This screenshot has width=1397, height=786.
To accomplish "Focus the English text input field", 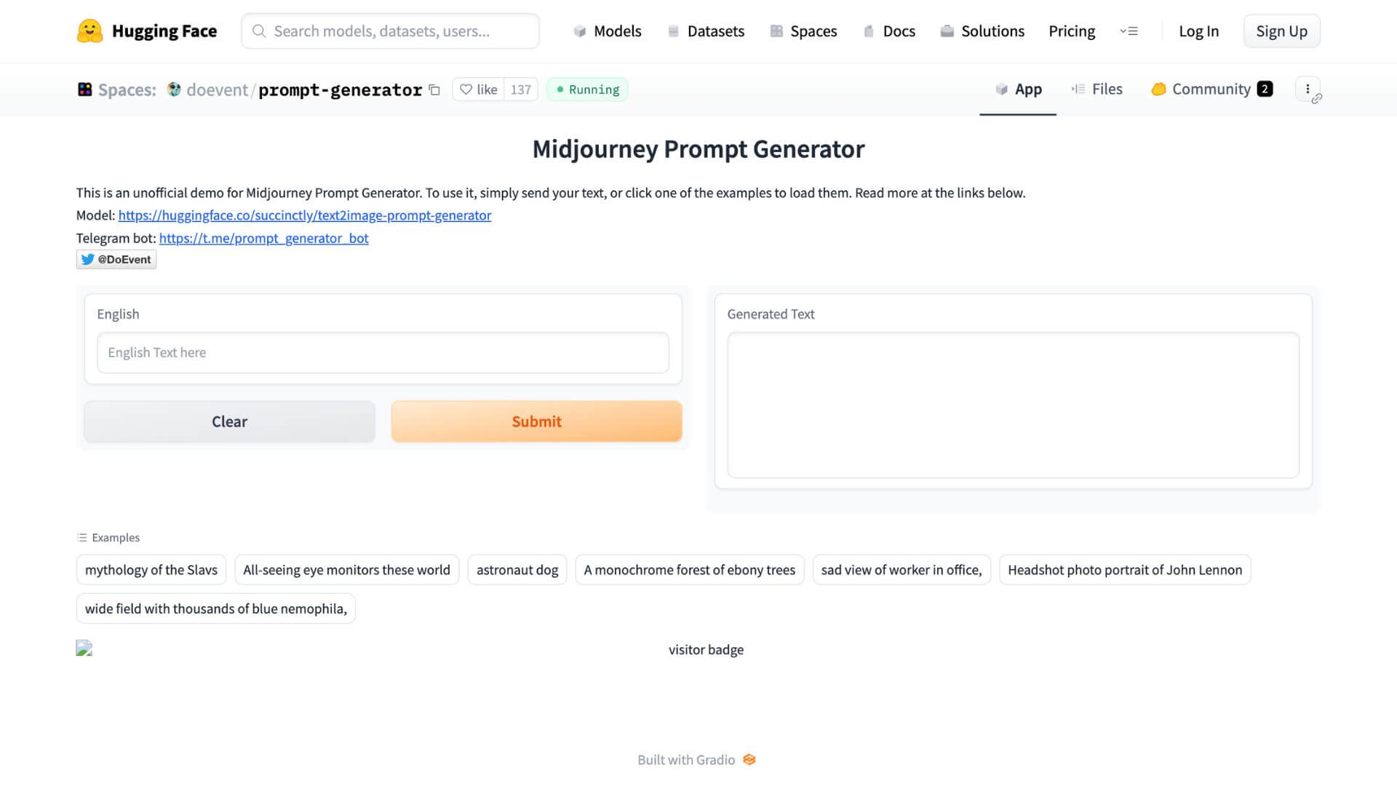I will (383, 352).
